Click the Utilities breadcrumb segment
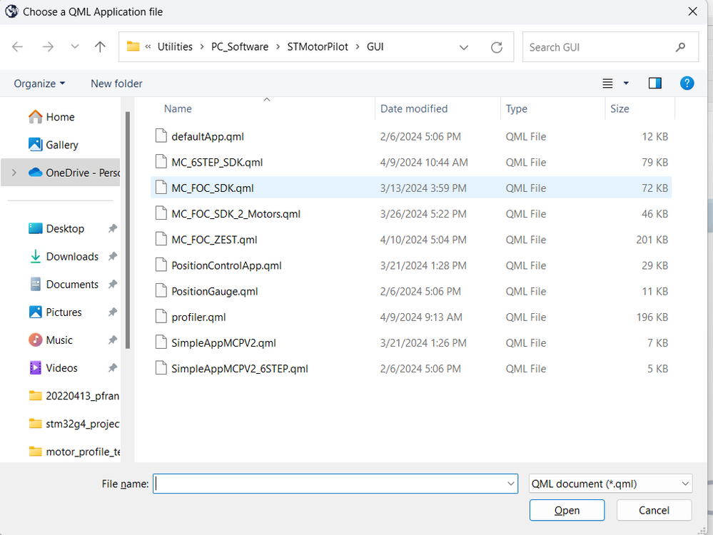This screenshot has height=535, width=713. tap(175, 47)
